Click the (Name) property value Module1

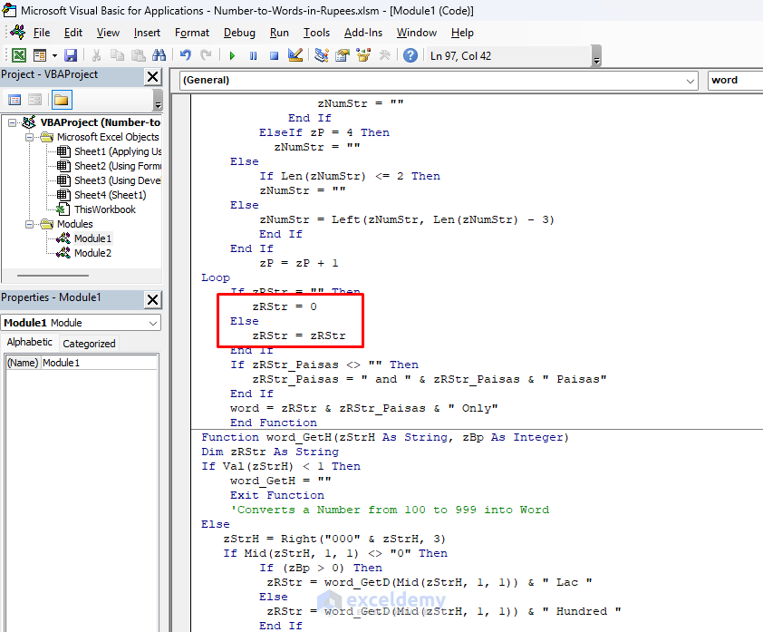click(99, 363)
